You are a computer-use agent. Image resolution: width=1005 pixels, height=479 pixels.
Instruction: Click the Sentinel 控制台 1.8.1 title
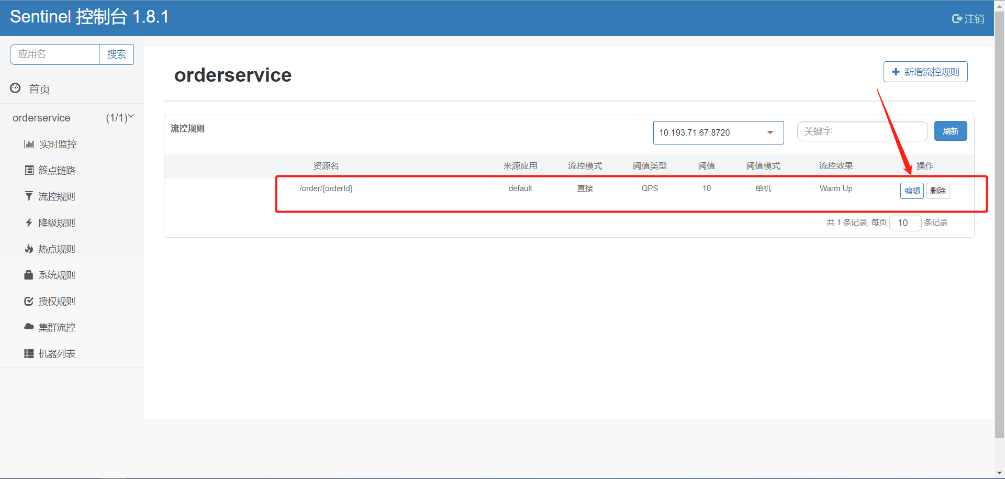pyautogui.click(x=90, y=17)
